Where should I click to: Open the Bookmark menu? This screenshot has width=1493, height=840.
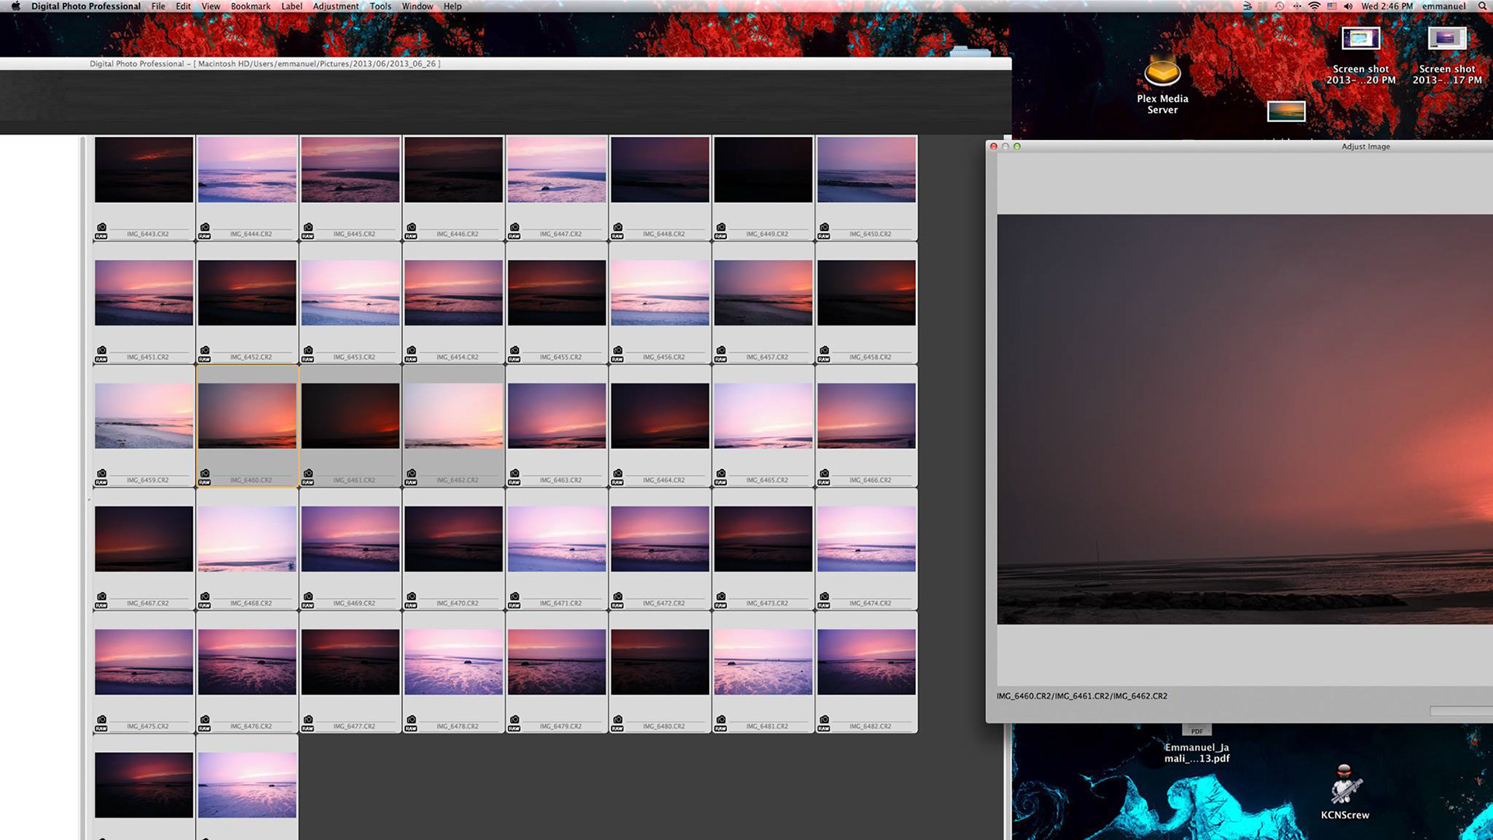[x=250, y=6]
